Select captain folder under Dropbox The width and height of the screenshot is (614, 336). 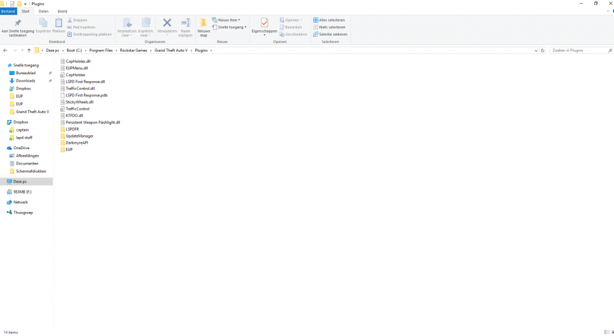[x=22, y=130]
